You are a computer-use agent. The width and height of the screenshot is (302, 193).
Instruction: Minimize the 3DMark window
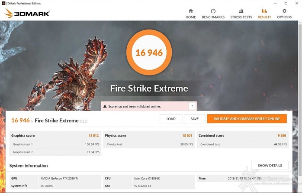coord(276,3)
